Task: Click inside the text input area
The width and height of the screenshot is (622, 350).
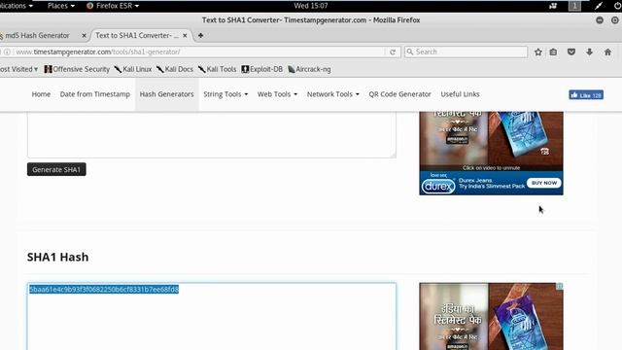Action: click(x=212, y=134)
